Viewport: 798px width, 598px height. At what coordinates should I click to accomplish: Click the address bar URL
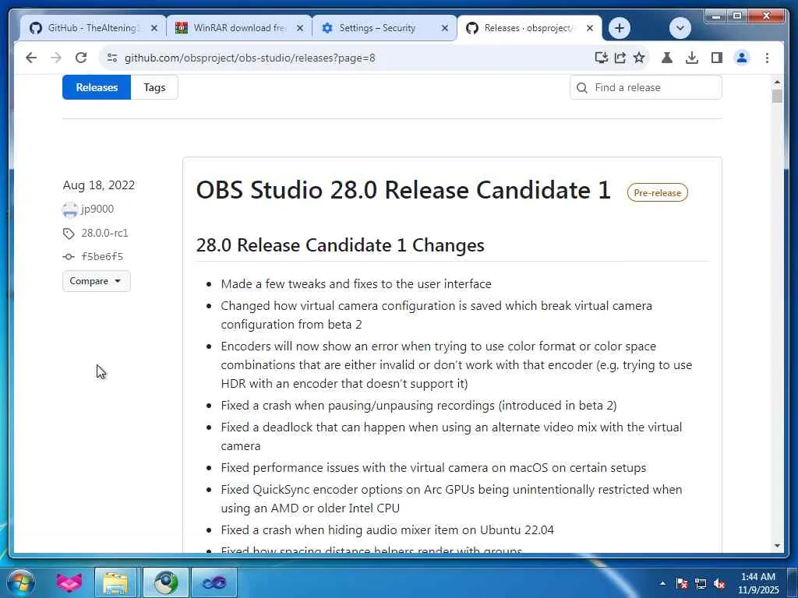point(250,58)
